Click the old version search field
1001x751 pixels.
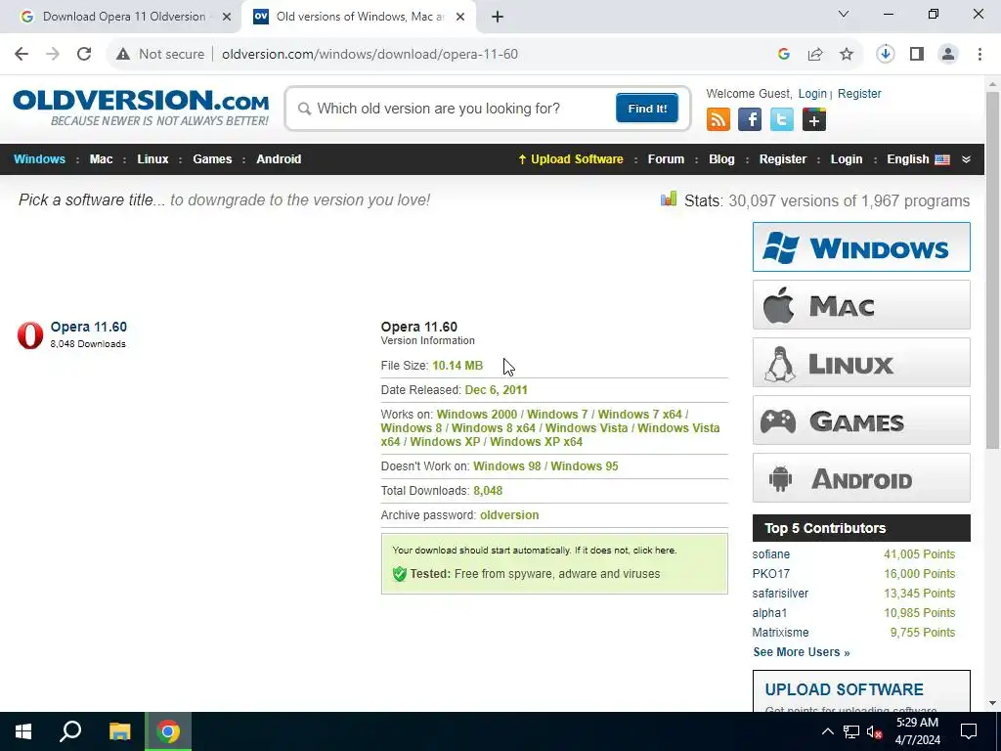click(x=457, y=109)
